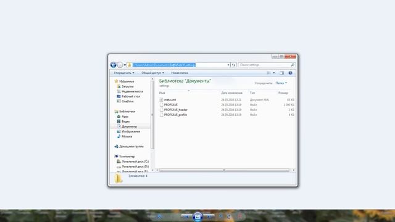Sort by the Дата изменения column header

tap(232, 93)
